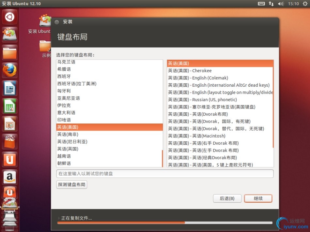Select 英语(英国) in the language list
This screenshot has width=310, height=232.
coord(109,149)
